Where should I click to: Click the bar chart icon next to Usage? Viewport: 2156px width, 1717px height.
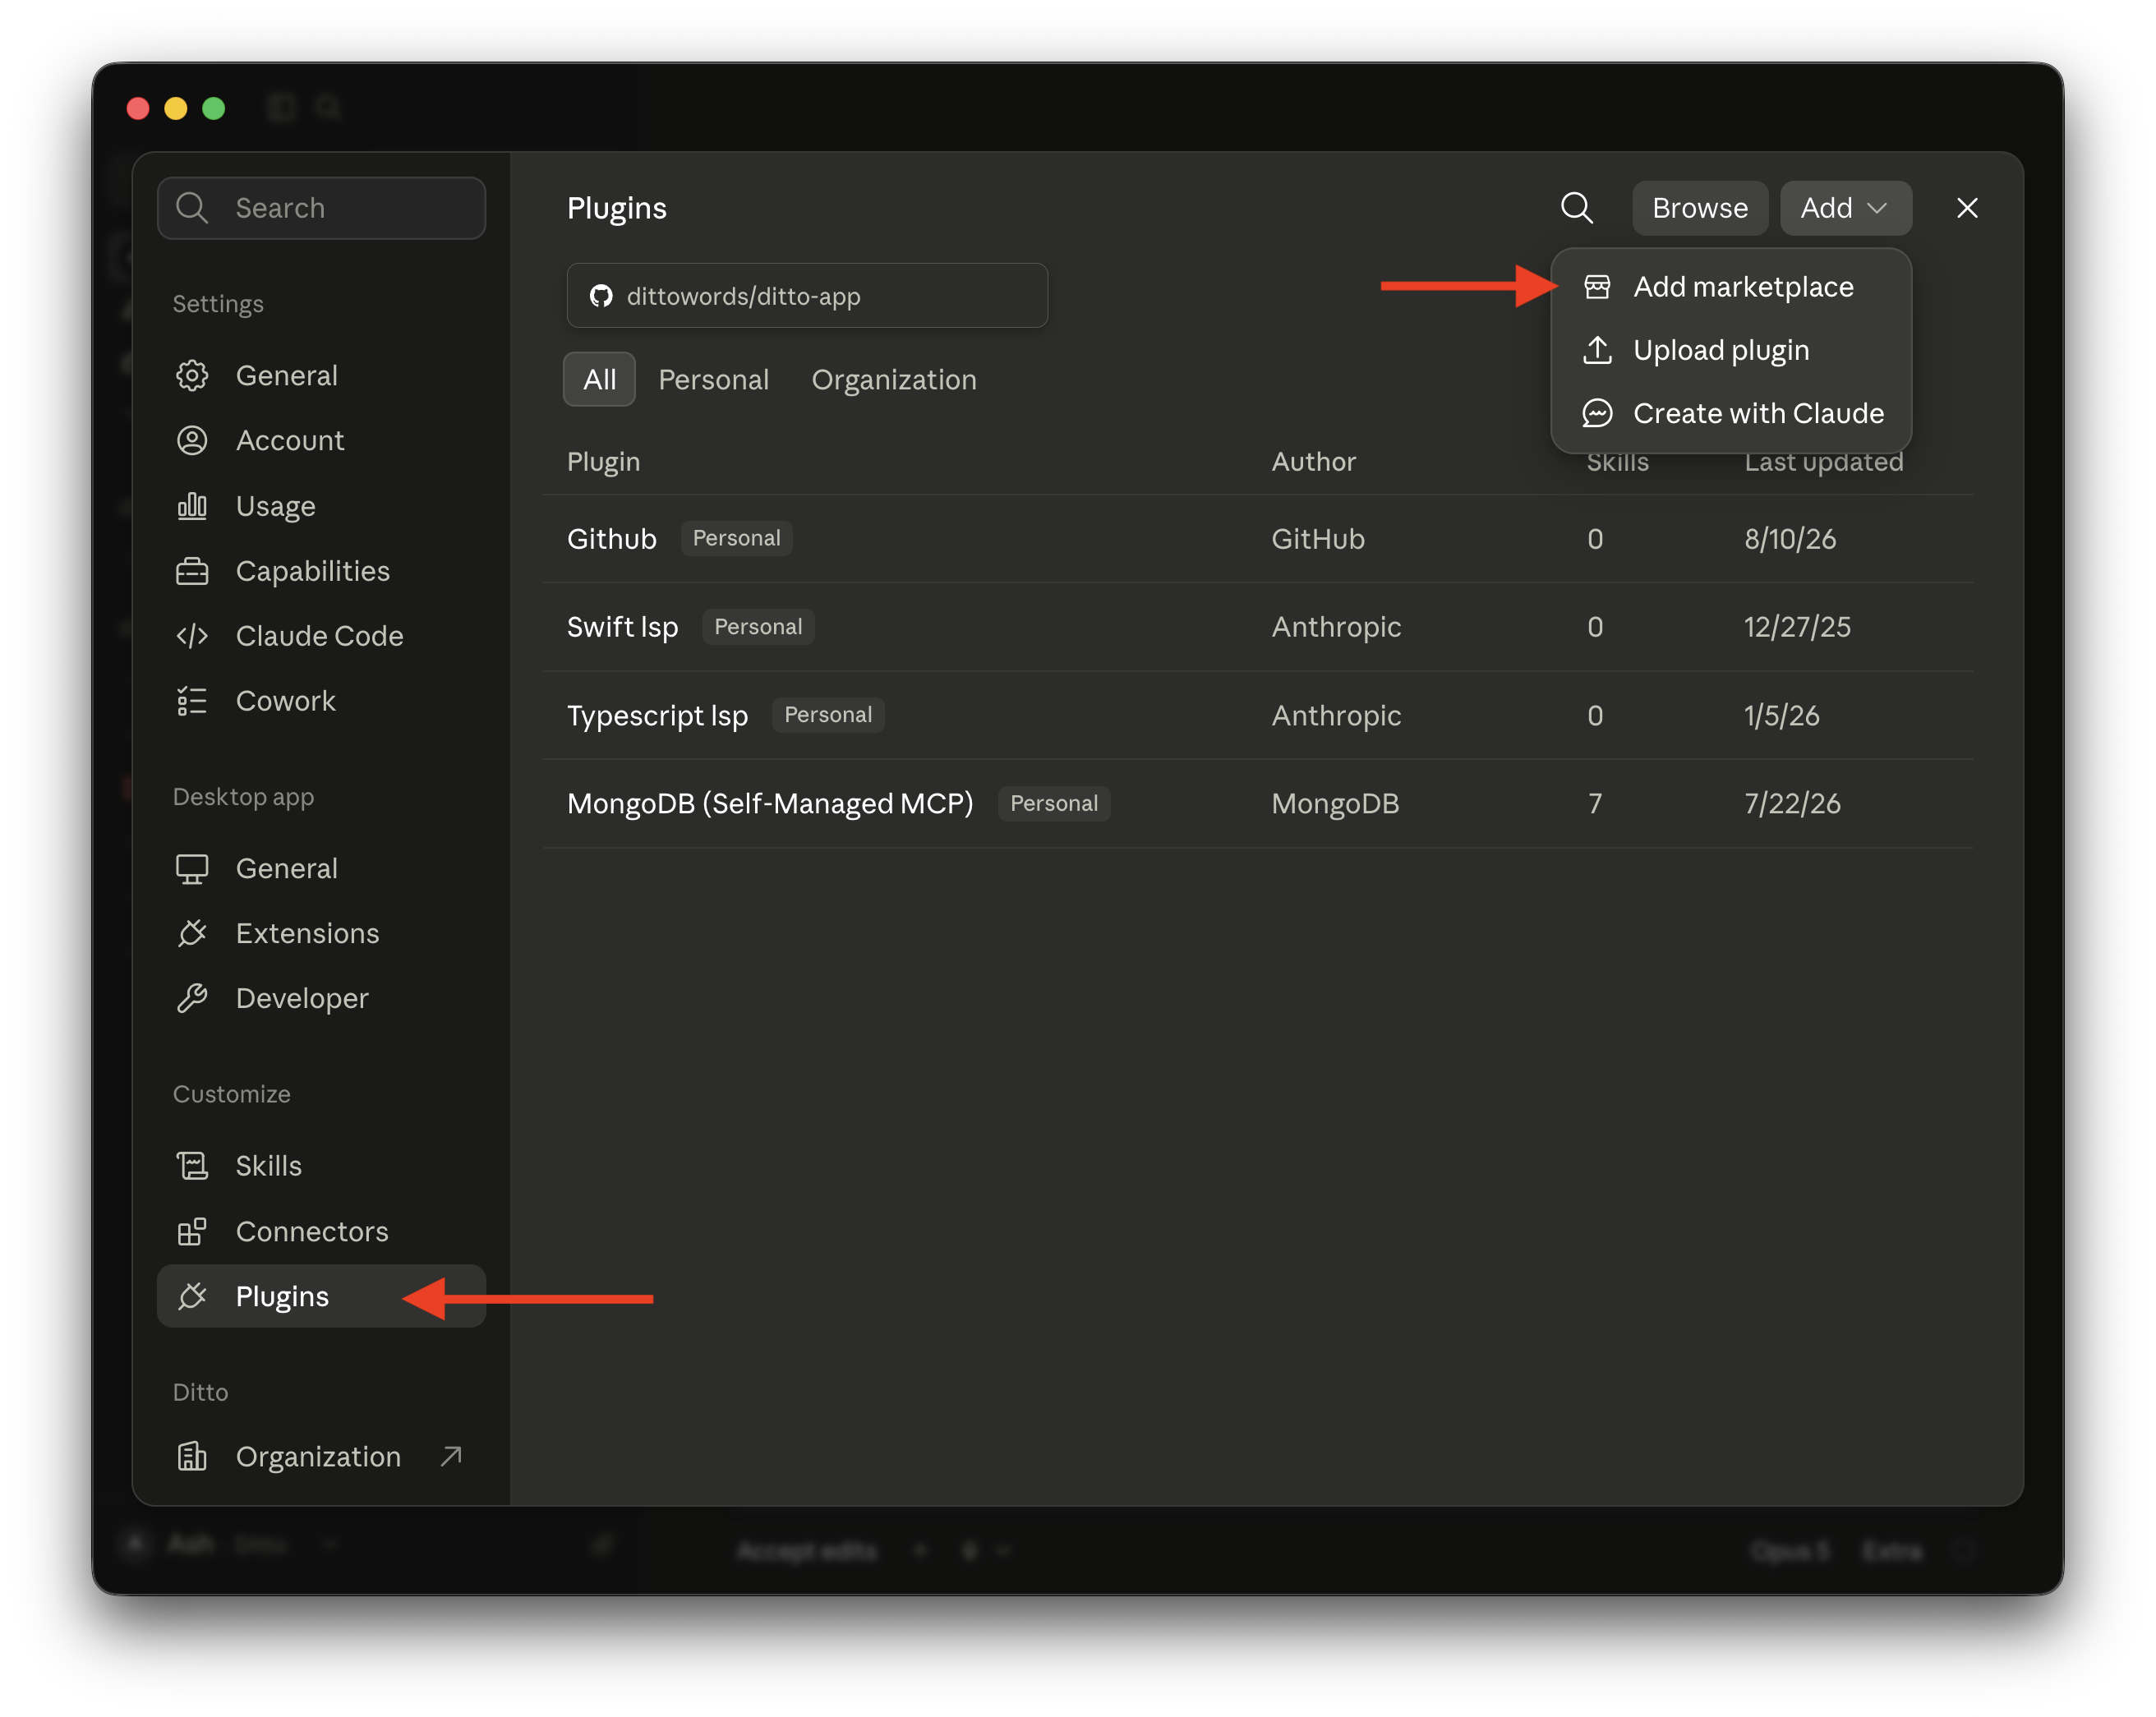(191, 506)
